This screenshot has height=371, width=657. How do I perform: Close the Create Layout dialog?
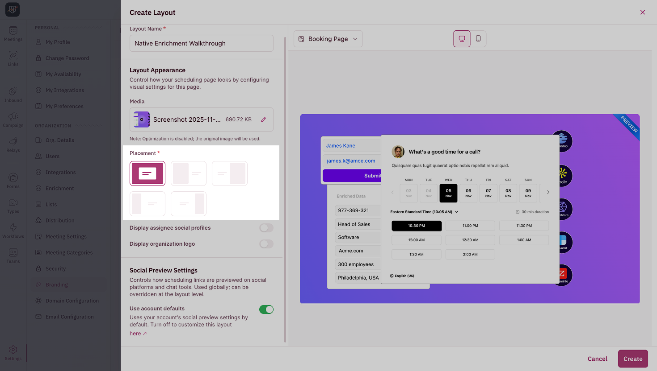click(x=643, y=12)
